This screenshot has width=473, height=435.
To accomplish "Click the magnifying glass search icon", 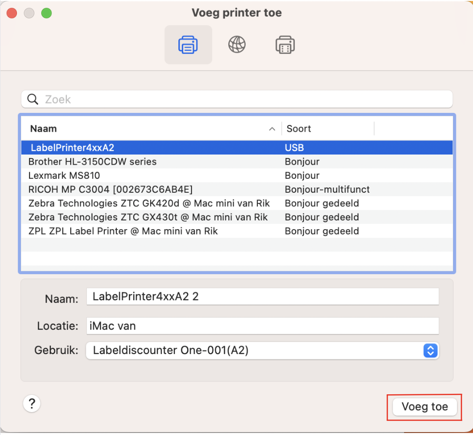I will pyautogui.click(x=32, y=99).
